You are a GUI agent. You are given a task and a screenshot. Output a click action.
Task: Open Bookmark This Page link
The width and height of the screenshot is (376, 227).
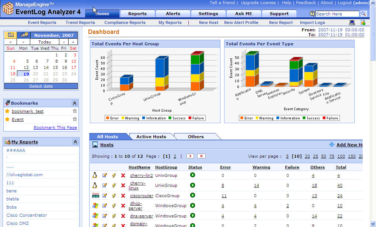[55, 127]
